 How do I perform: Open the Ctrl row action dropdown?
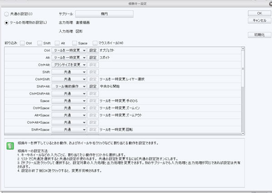point(69,50)
